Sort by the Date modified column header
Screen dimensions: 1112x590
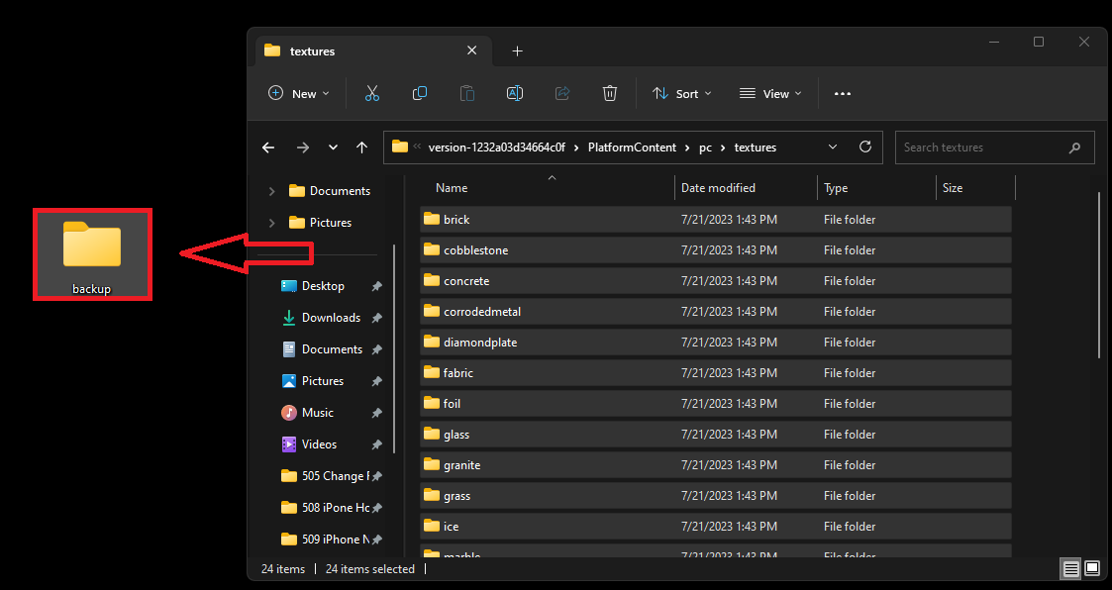click(718, 188)
